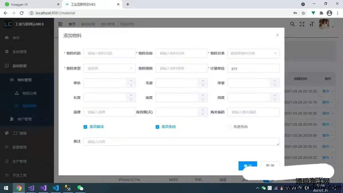Enable the 先进先出 checkbox
Screen dimensions: 343x193
[229, 127]
